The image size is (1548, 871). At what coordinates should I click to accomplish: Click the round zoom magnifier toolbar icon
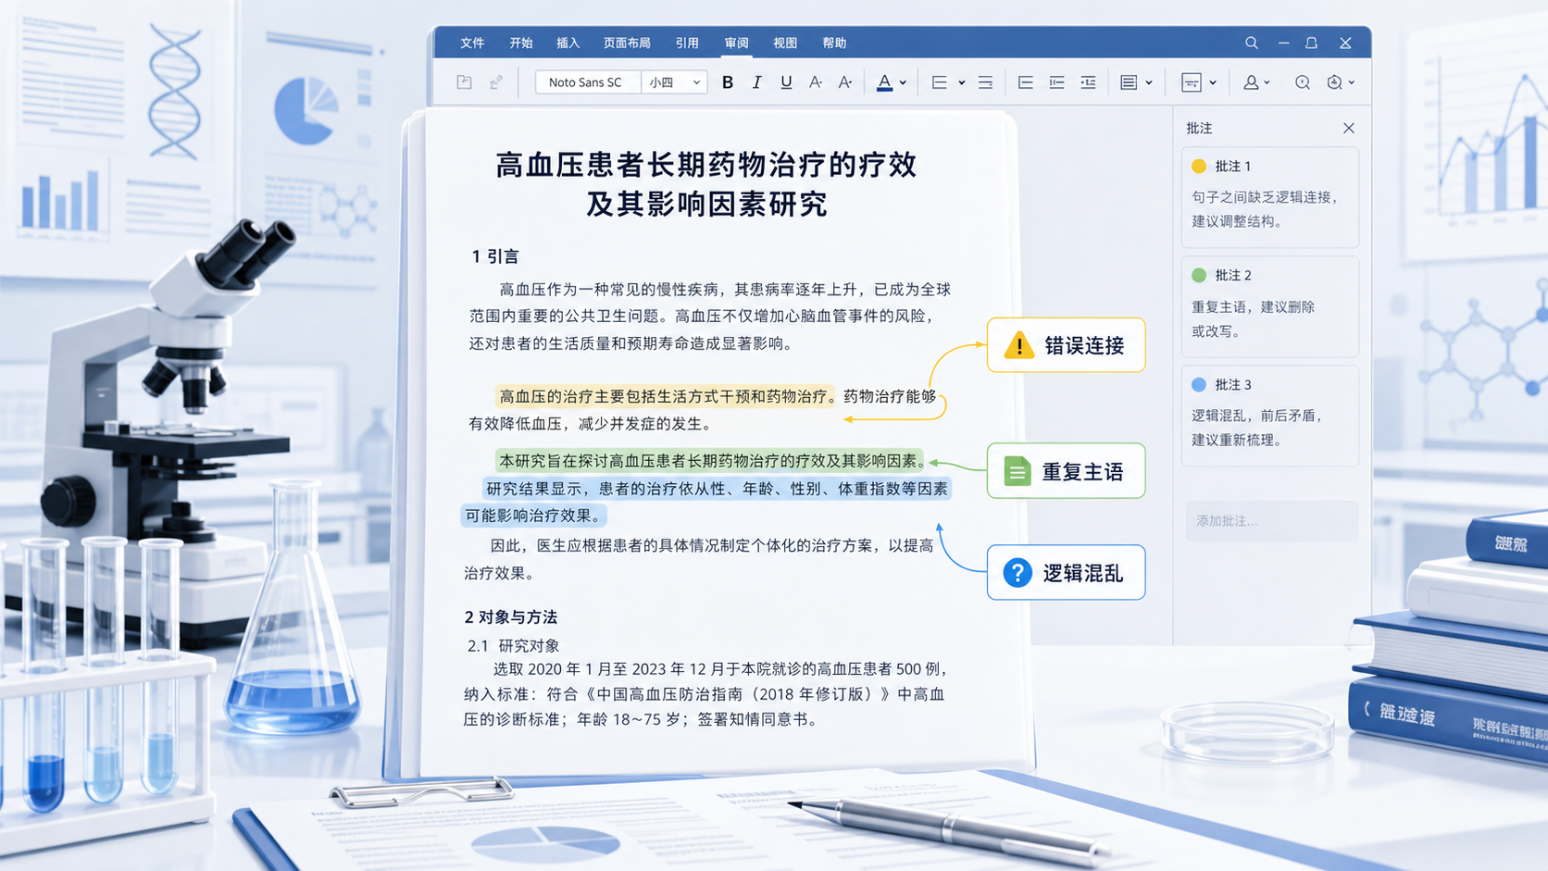tap(1303, 82)
